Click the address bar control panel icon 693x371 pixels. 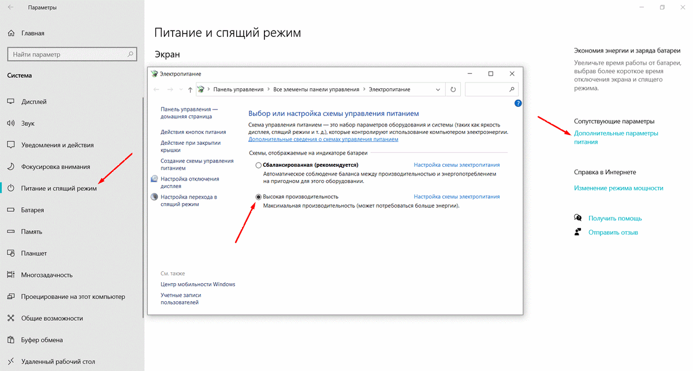[200, 89]
